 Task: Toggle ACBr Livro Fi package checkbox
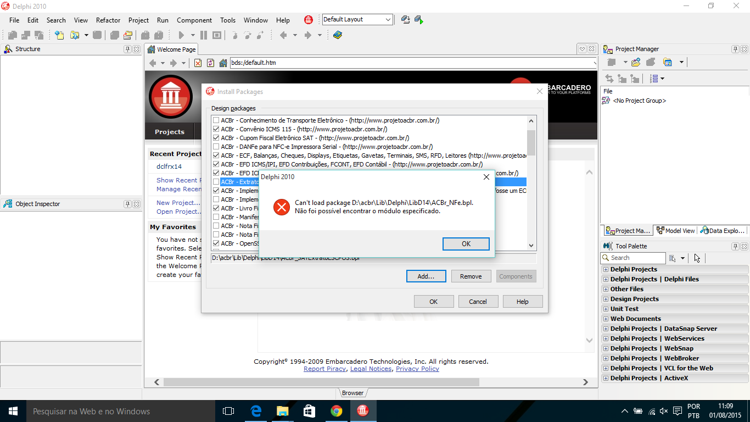[216, 208]
